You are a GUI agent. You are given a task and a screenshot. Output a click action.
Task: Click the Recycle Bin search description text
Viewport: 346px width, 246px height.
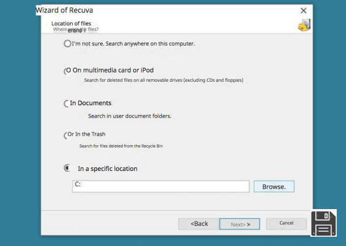click(x=121, y=146)
